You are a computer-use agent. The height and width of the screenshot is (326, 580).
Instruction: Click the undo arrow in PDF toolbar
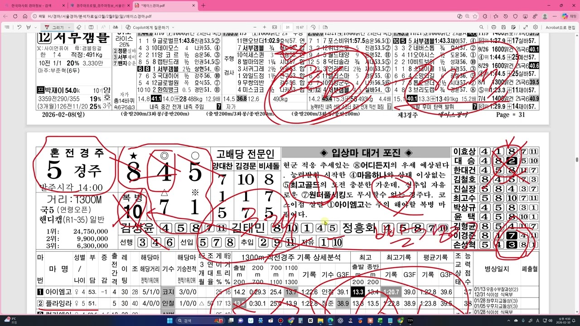19,27
